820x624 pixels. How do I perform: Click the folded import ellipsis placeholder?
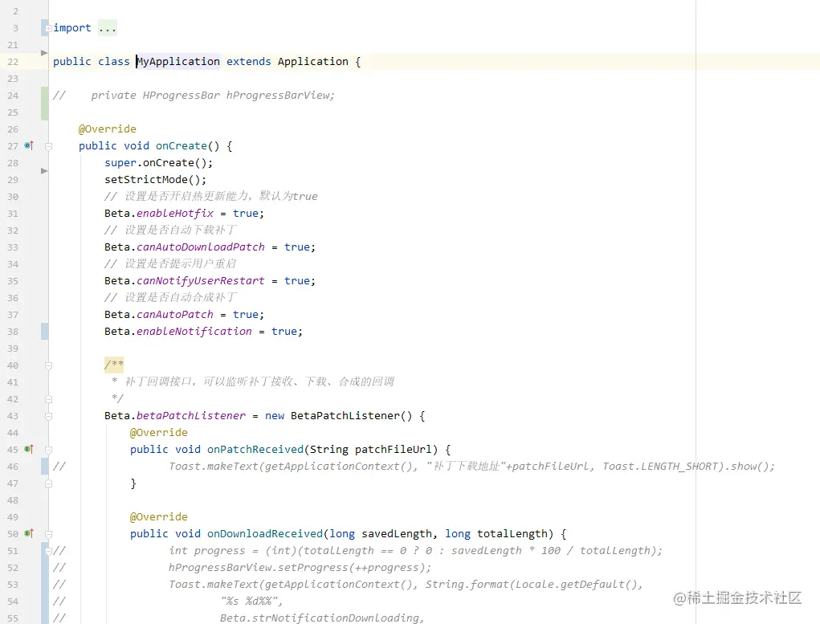click(x=107, y=28)
